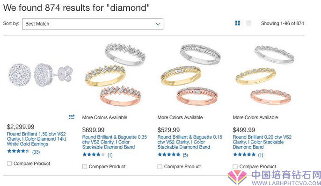321x186 pixels.
Task: Click list icon above $2,299.99 earrings
Action: (x=72, y=117)
